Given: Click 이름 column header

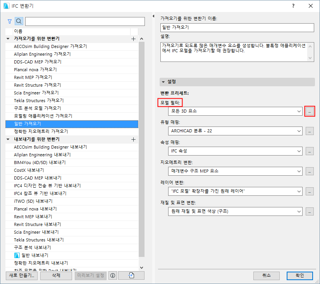Looking at the screenshot, I should 72,31.
